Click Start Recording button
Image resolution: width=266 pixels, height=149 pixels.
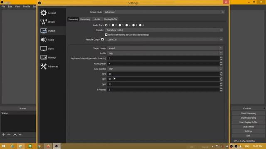point(248,118)
